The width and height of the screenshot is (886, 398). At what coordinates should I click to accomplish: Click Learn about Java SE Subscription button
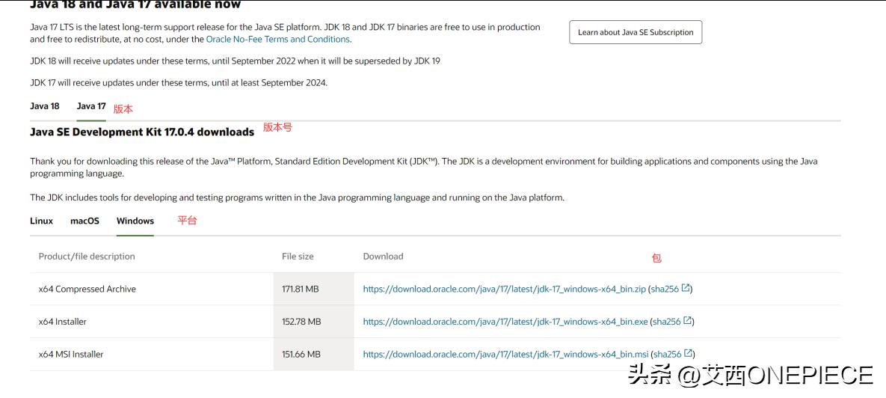click(636, 32)
